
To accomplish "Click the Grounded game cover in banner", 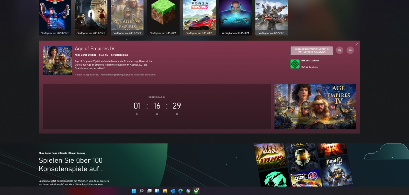I will (x=270, y=156).
